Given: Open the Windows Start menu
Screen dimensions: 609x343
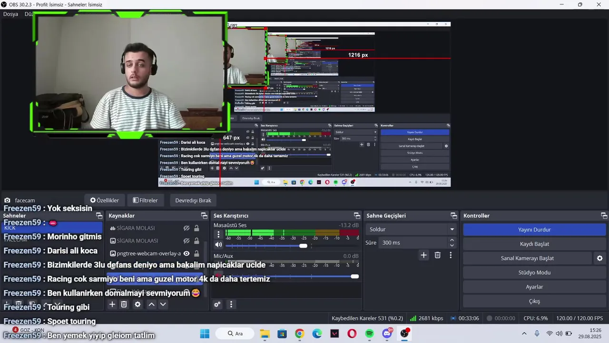Looking at the screenshot, I should (205, 333).
